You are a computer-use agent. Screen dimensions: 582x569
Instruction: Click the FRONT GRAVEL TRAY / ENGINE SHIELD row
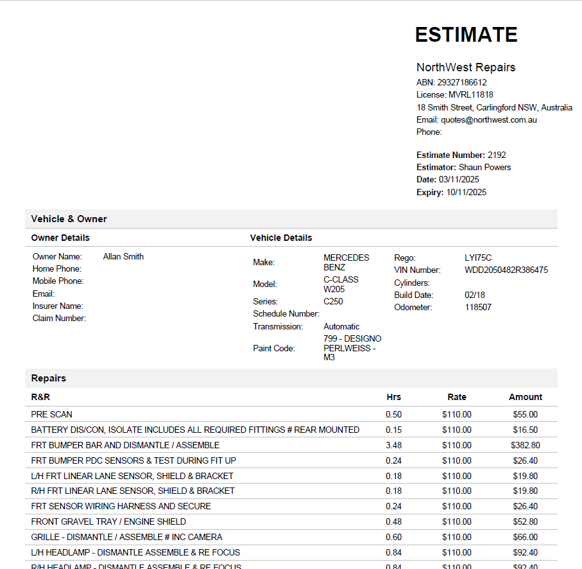coord(108,521)
